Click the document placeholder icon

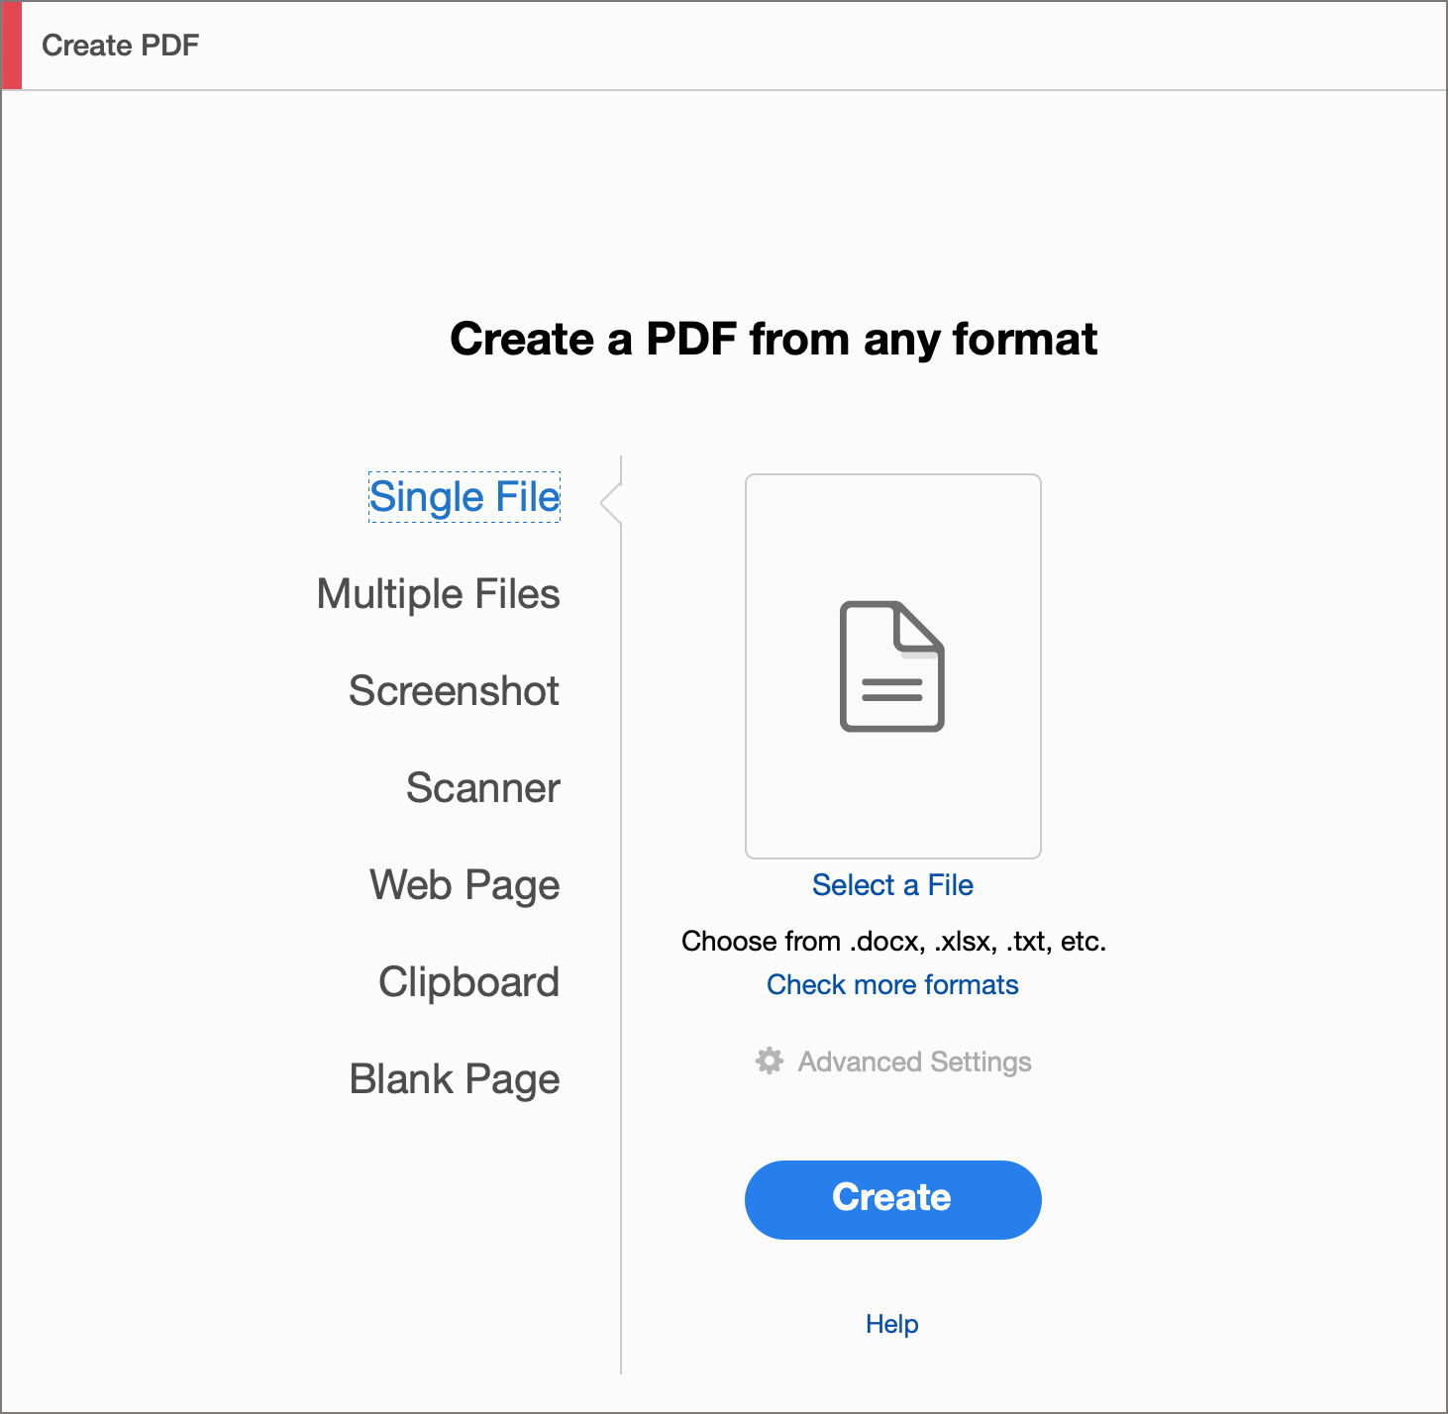click(x=891, y=665)
